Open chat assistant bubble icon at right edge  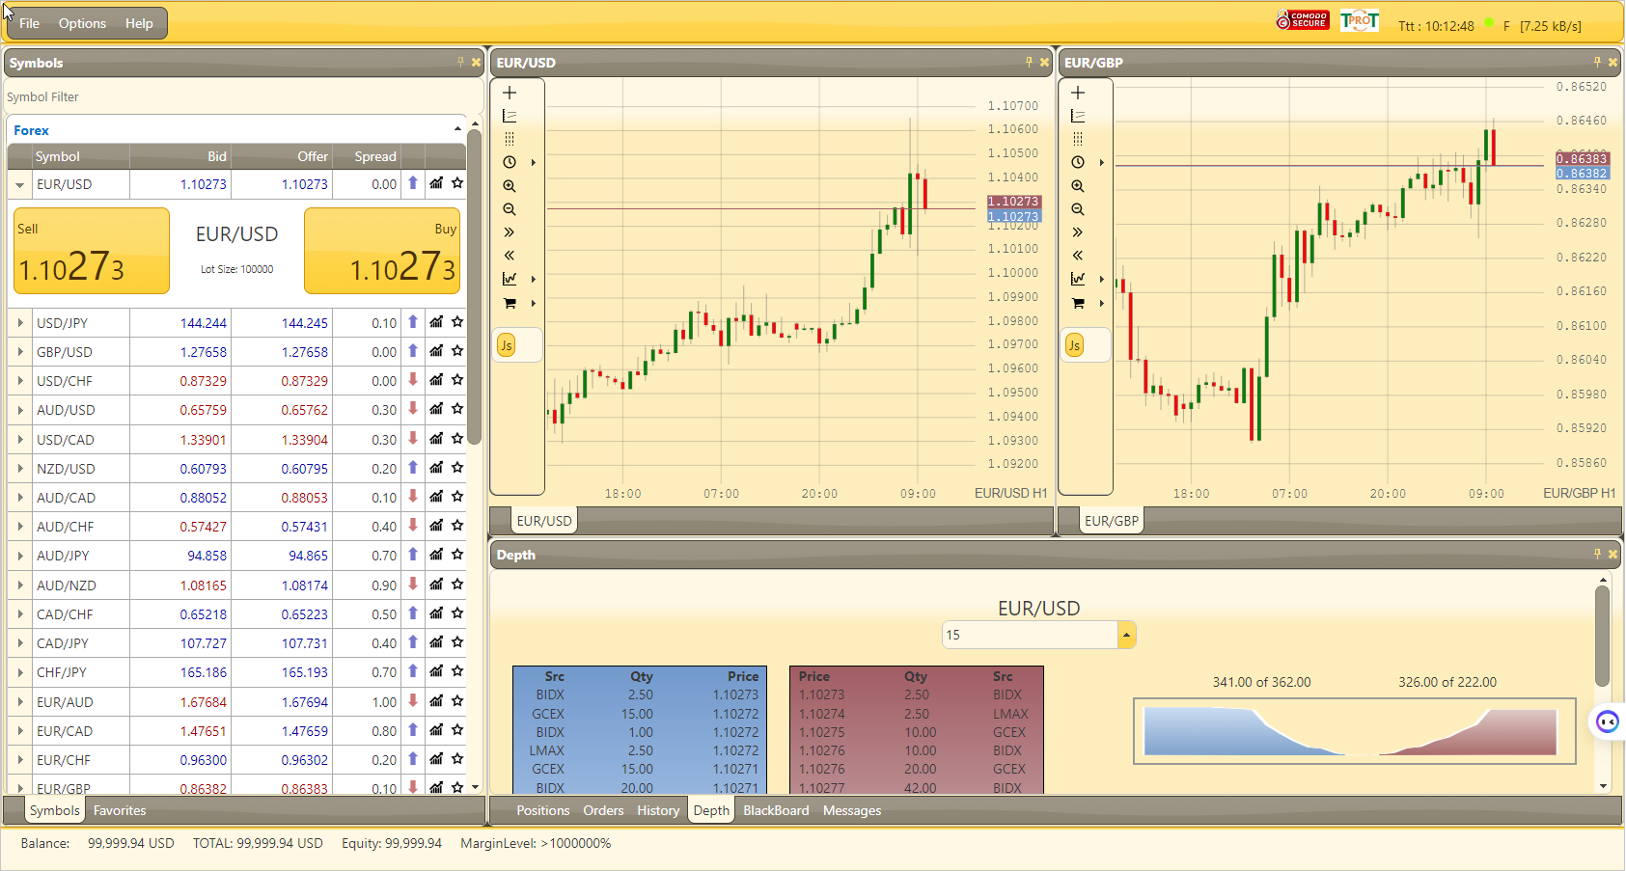pyautogui.click(x=1608, y=721)
